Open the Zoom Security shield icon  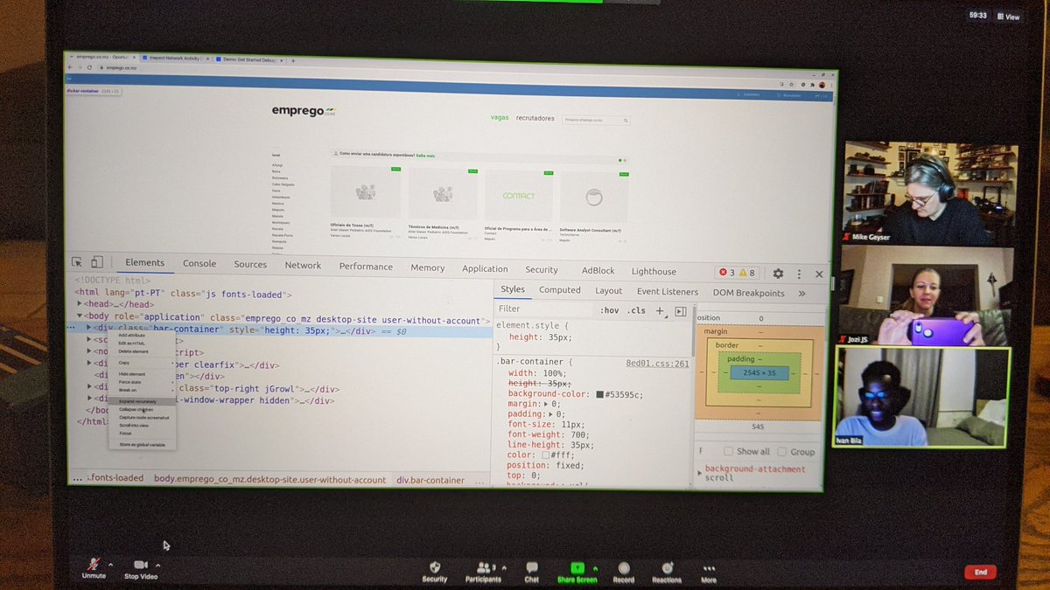pyautogui.click(x=435, y=567)
